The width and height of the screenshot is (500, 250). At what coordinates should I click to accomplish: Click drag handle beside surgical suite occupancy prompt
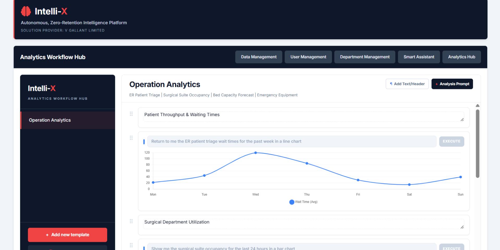(131, 245)
